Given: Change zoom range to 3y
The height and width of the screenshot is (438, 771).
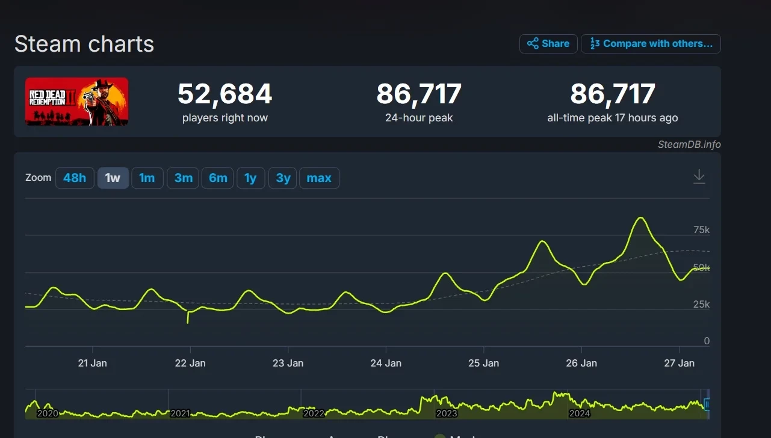Looking at the screenshot, I should click(x=283, y=178).
